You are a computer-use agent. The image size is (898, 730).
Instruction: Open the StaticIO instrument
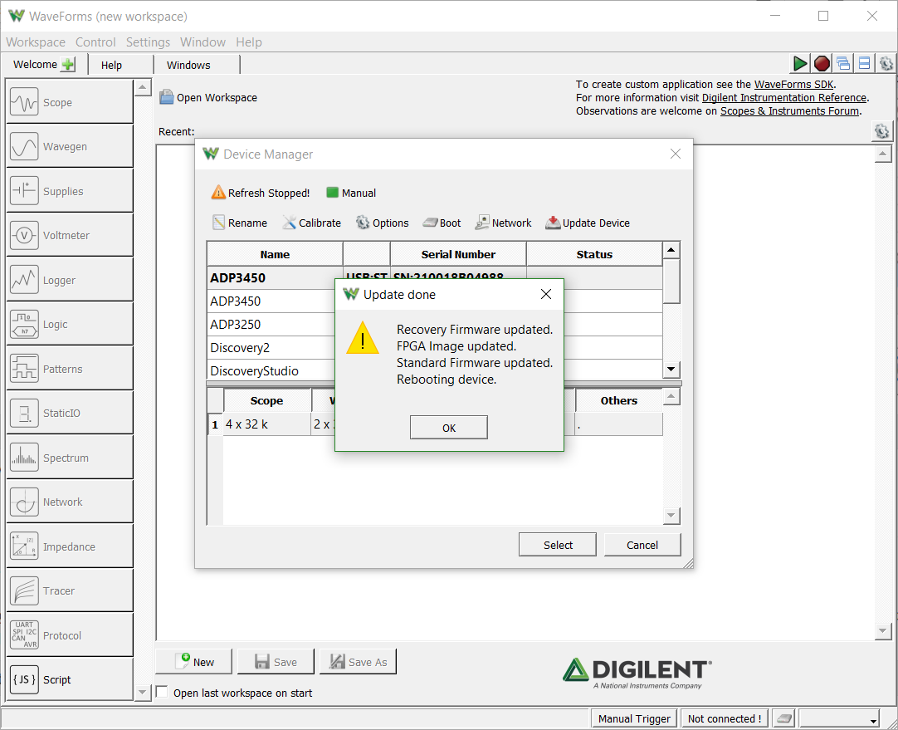click(69, 413)
